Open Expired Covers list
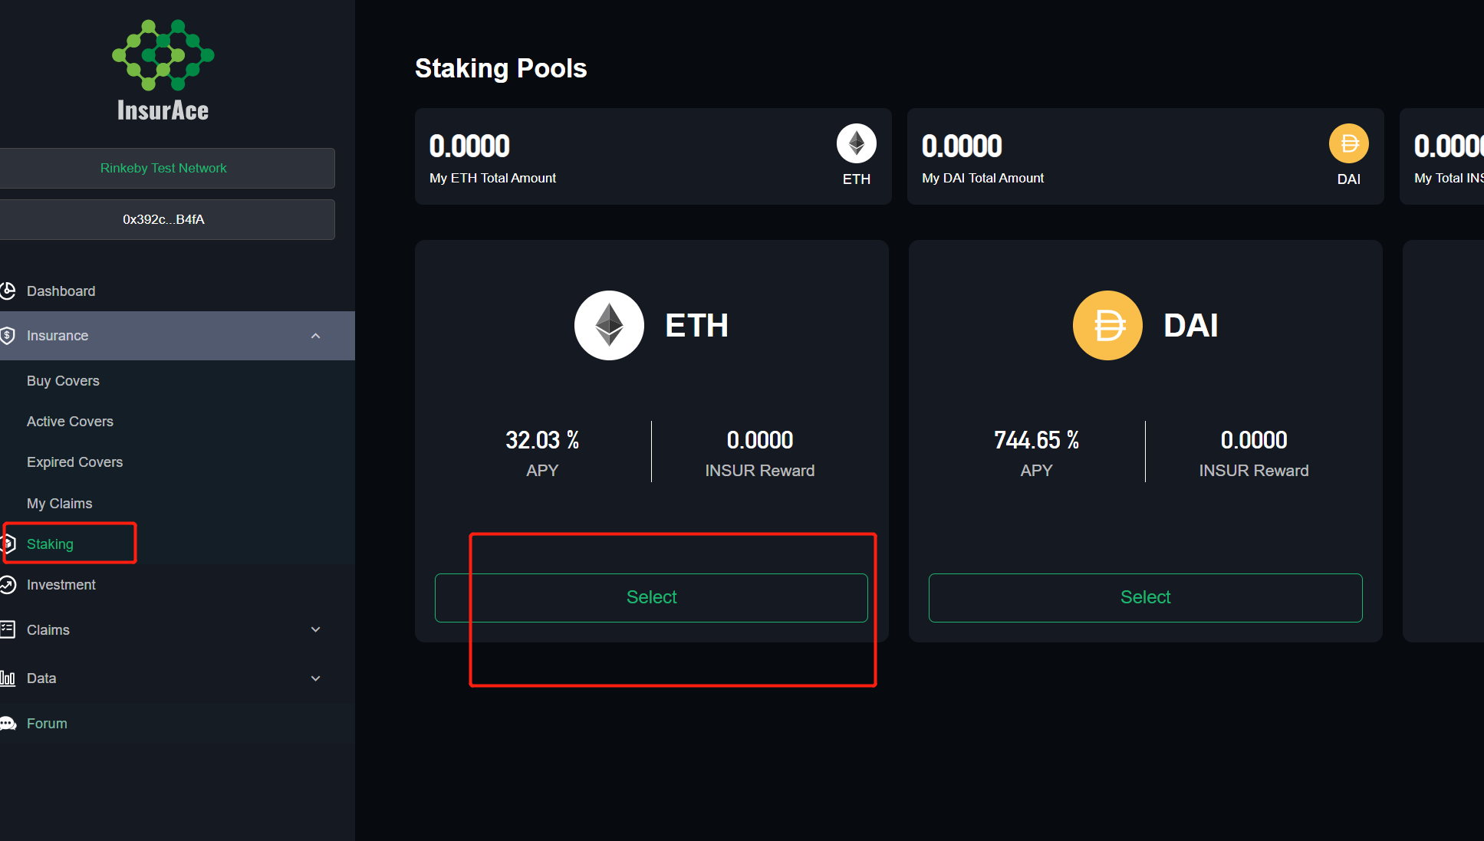This screenshot has height=841, width=1484. point(74,462)
